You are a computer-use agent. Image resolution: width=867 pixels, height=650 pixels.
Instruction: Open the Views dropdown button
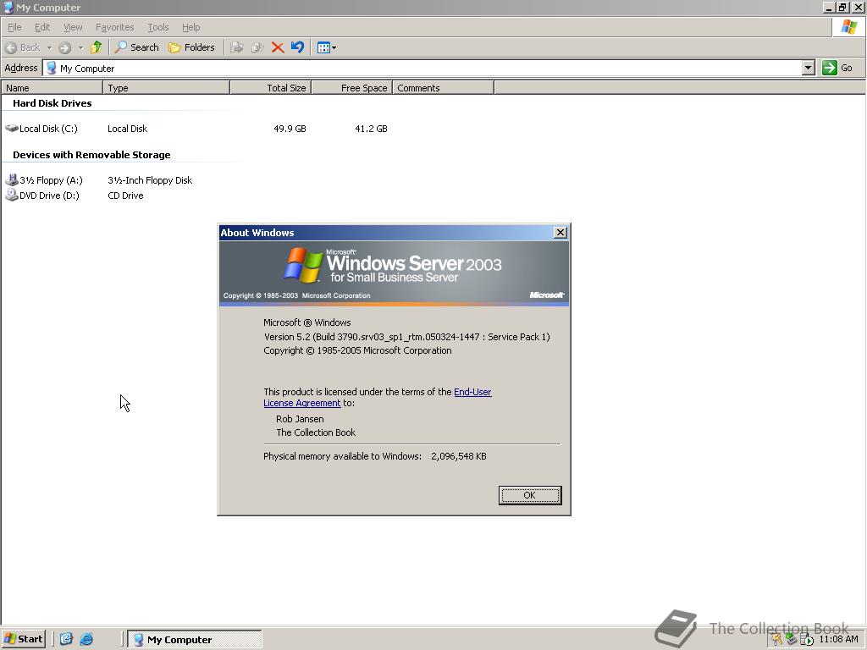pos(326,47)
